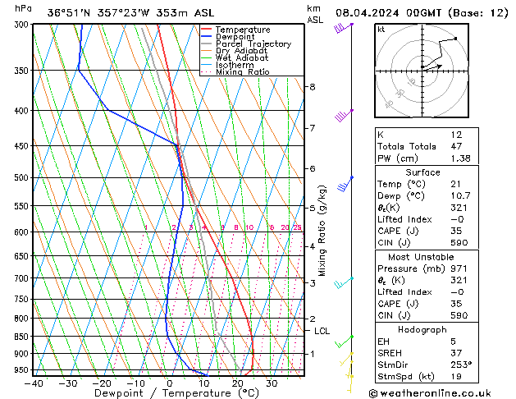Click the mixing ratio 10 line label
This screenshot has height=399, width=516.
pyautogui.click(x=249, y=227)
